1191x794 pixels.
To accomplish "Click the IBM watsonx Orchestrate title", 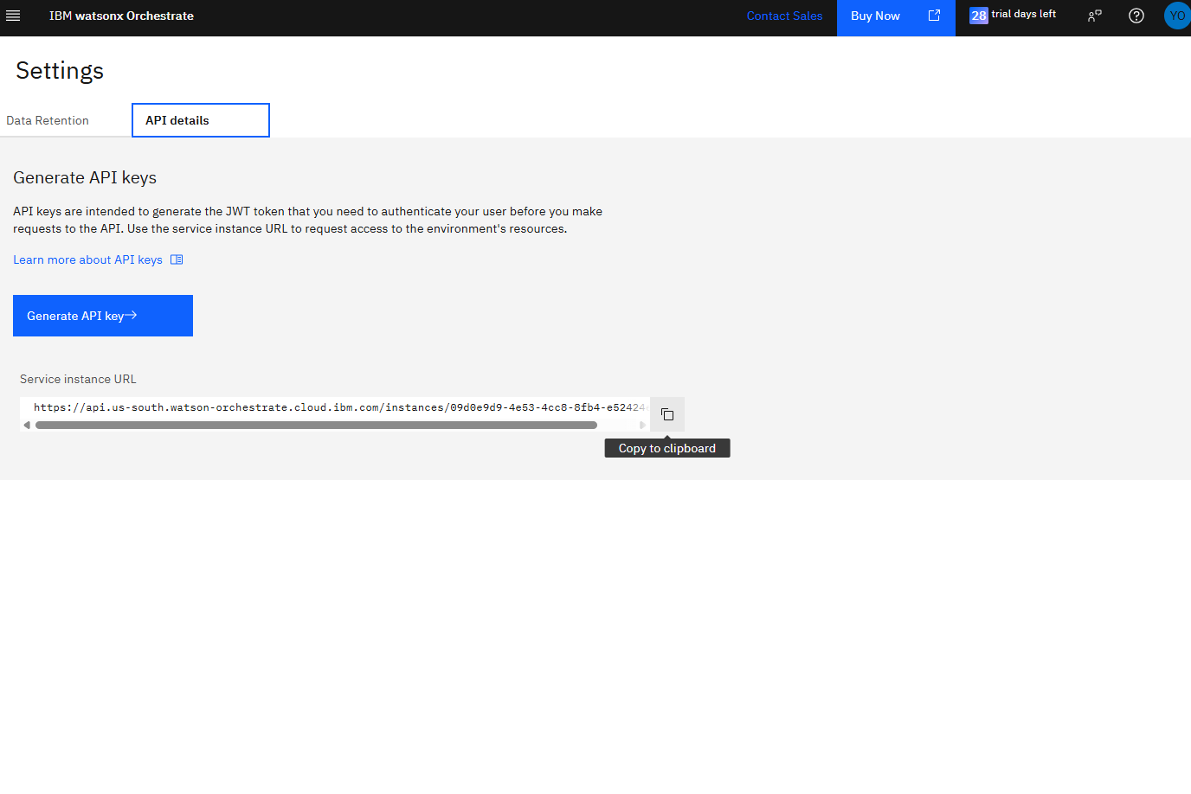I will [x=121, y=16].
